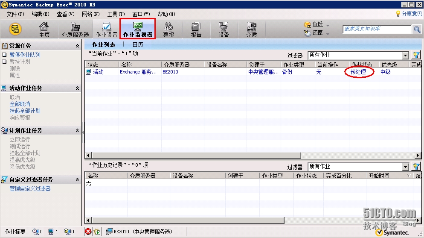
Task: Click left arrow of job history scrollbar
Action: tap(88, 220)
